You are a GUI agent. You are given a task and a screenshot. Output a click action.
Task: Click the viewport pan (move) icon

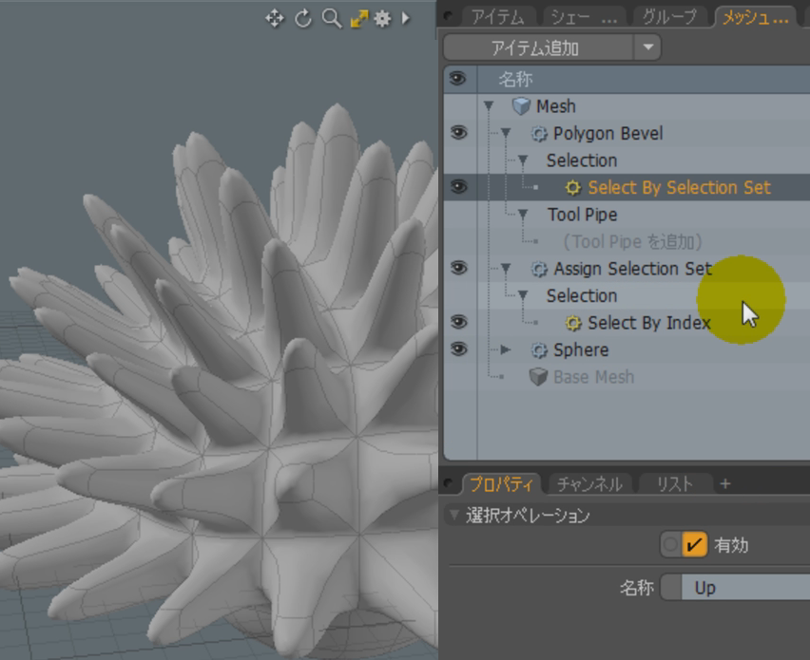(x=275, y=18)
